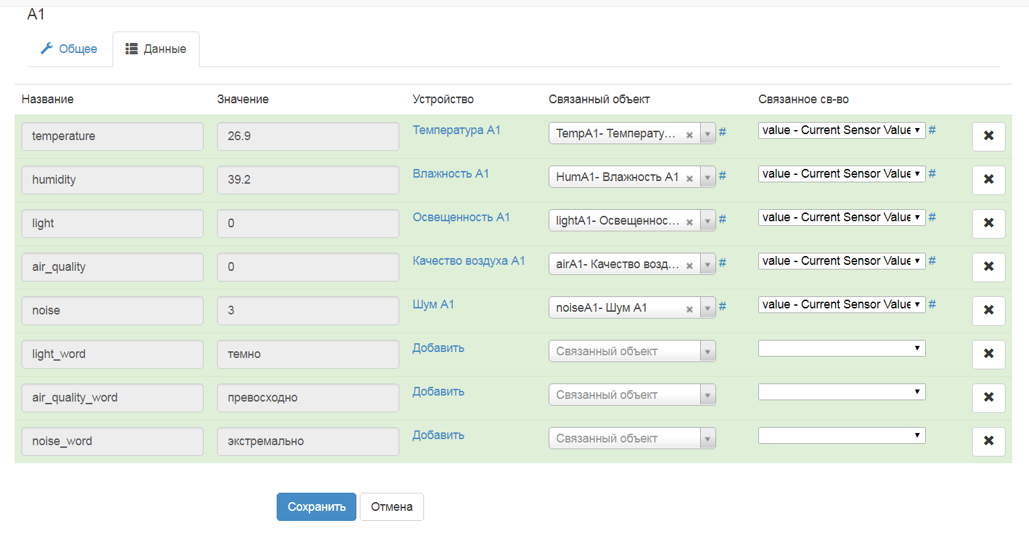This screenshot has height=539, width=1029.
Task: Expand the airA1 linked object dropdown arrow
Action: click(707, 264)
